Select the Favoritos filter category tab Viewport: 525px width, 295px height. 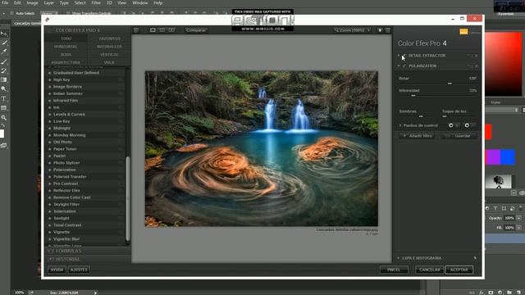click(109, 39)
